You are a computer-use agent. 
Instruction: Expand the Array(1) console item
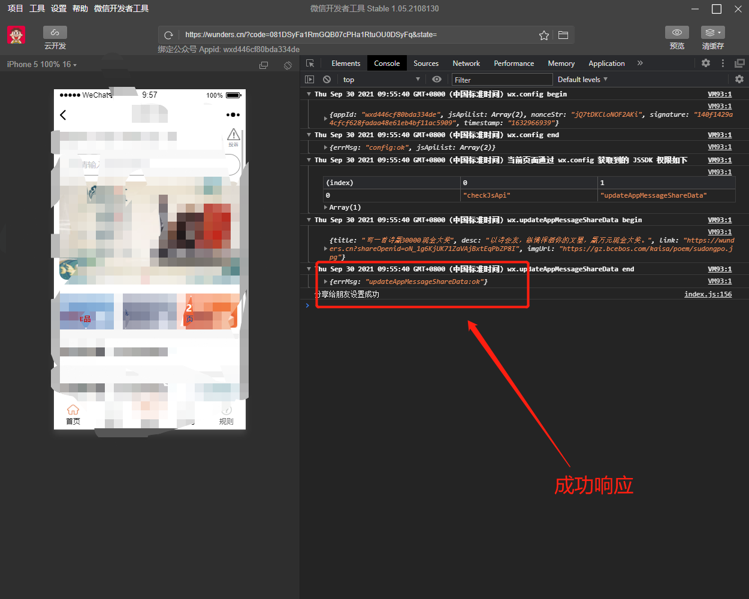click(325, 207)
